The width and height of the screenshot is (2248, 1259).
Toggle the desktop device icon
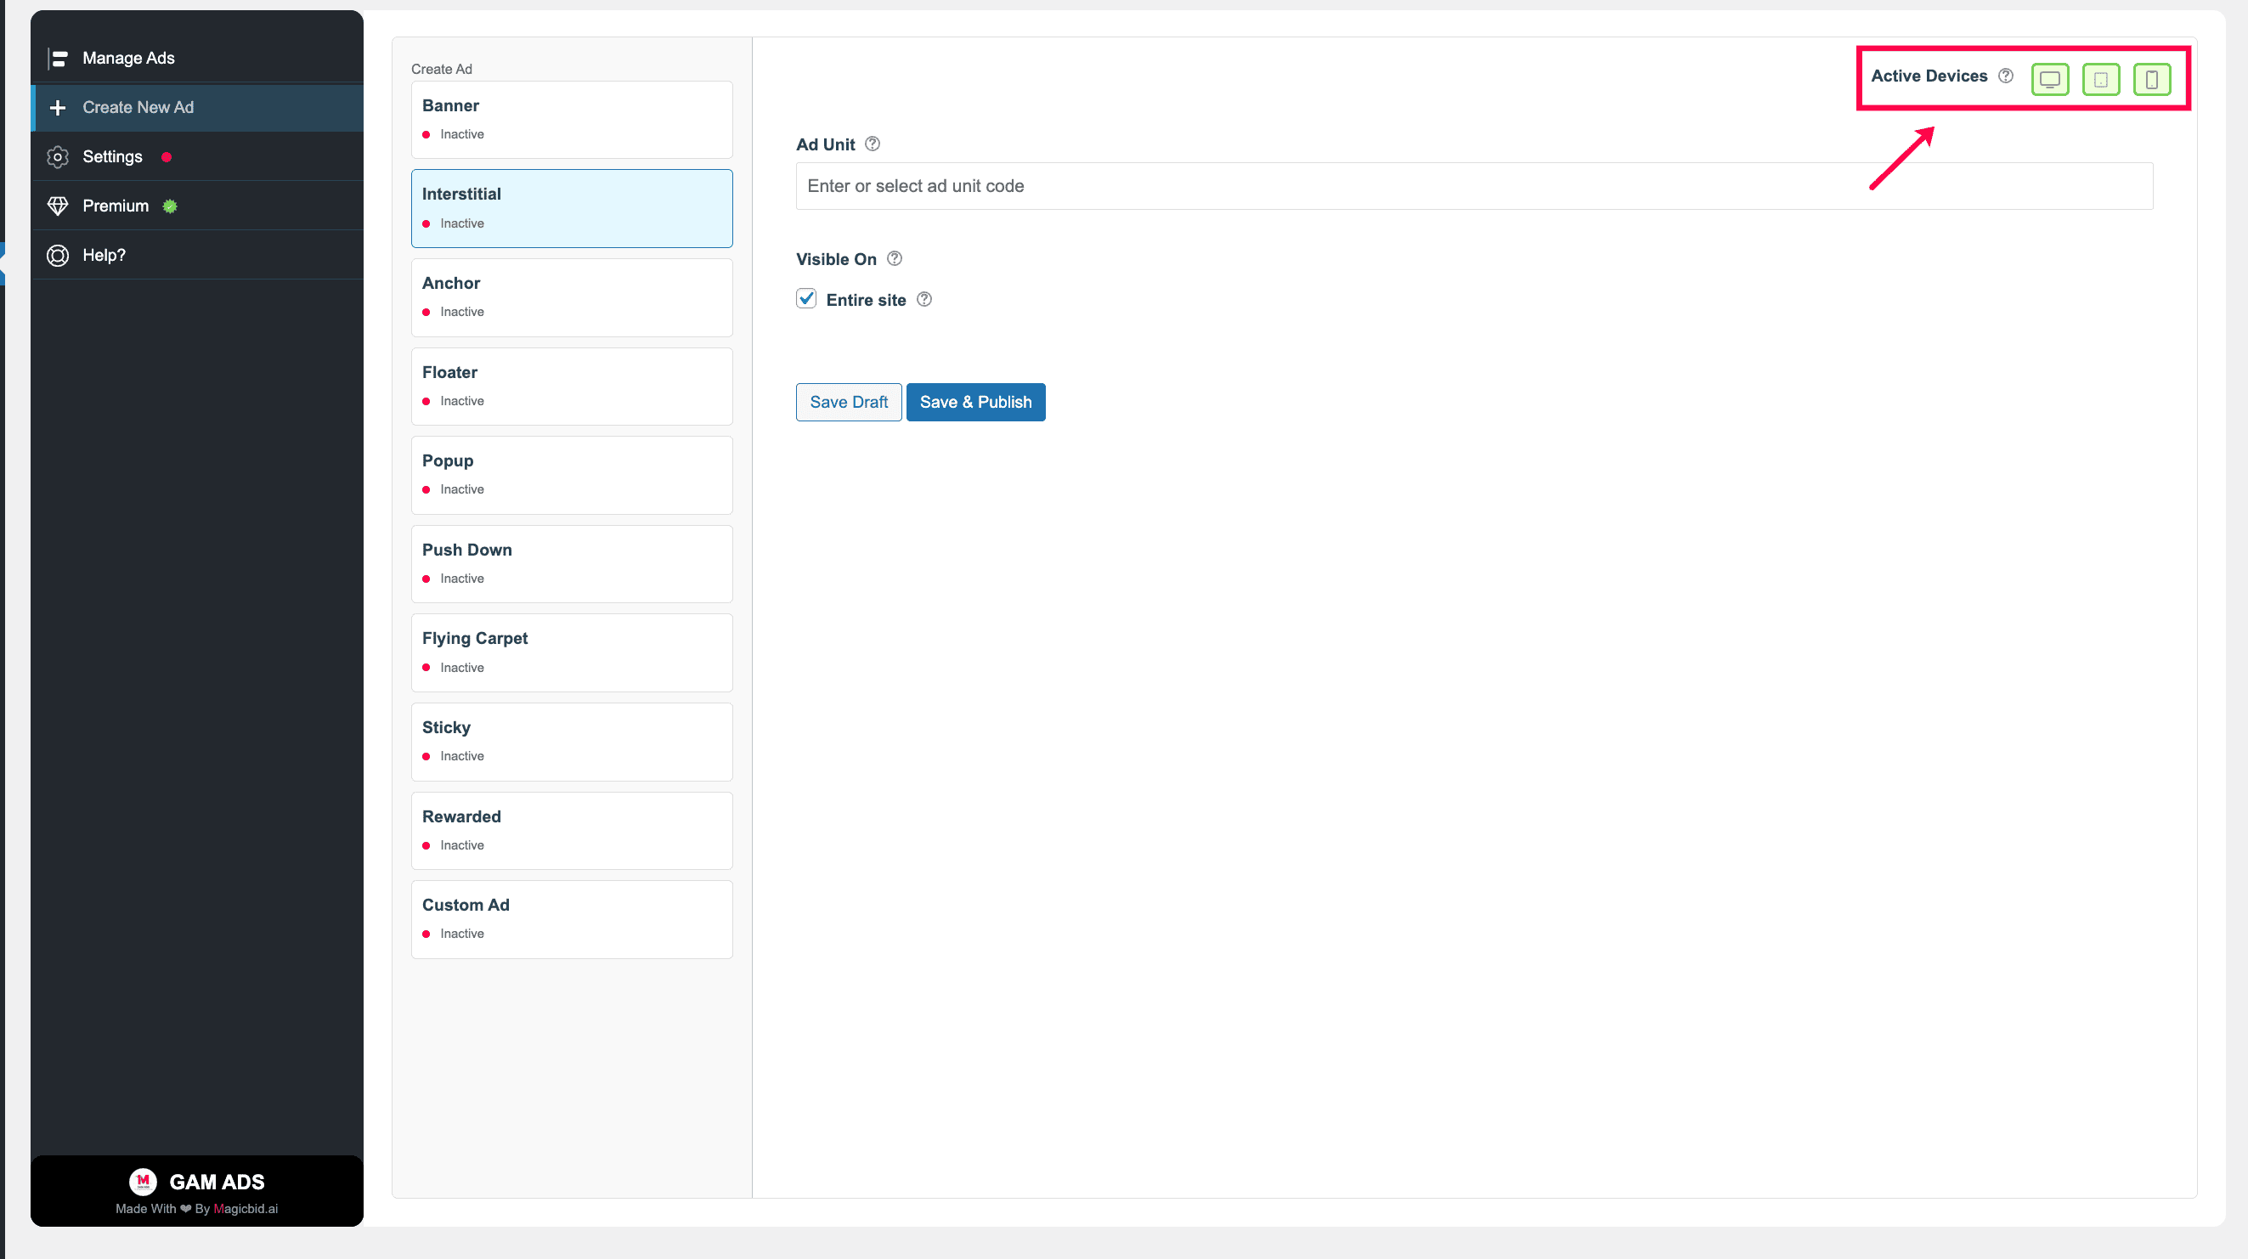pos(2049,79)
